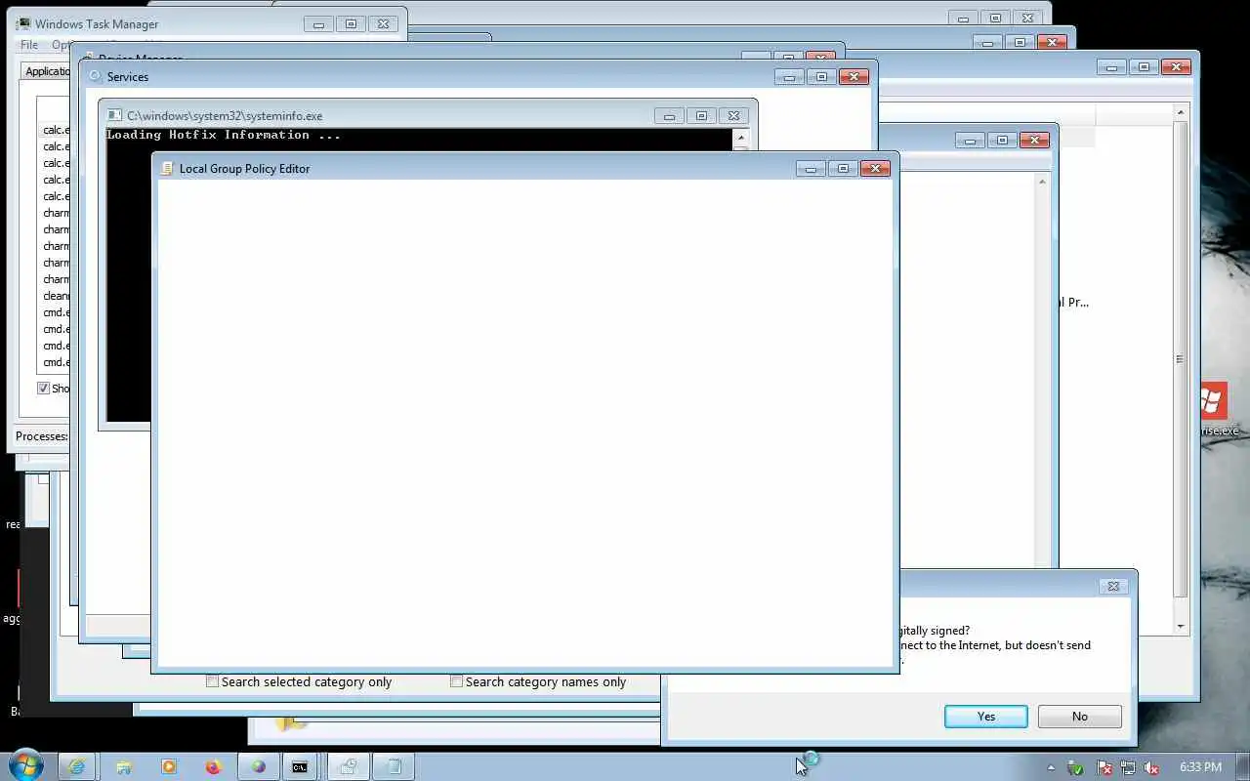
Task: Switch to the command prompt taskbar button
Action: pyautogui.click(x=300, y=766)
